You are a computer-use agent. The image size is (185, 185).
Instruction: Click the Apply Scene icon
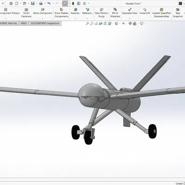tap(135, 24)
